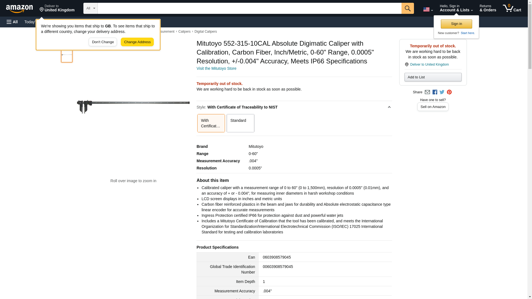Open the search category All dropdown
The image size is (532, 299).
click(x=90, y=8)
